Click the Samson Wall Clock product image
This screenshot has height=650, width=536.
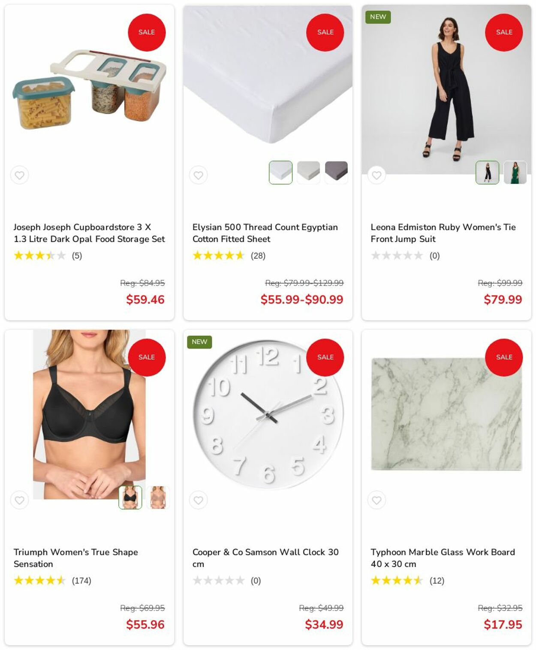[x=268, y=414]
